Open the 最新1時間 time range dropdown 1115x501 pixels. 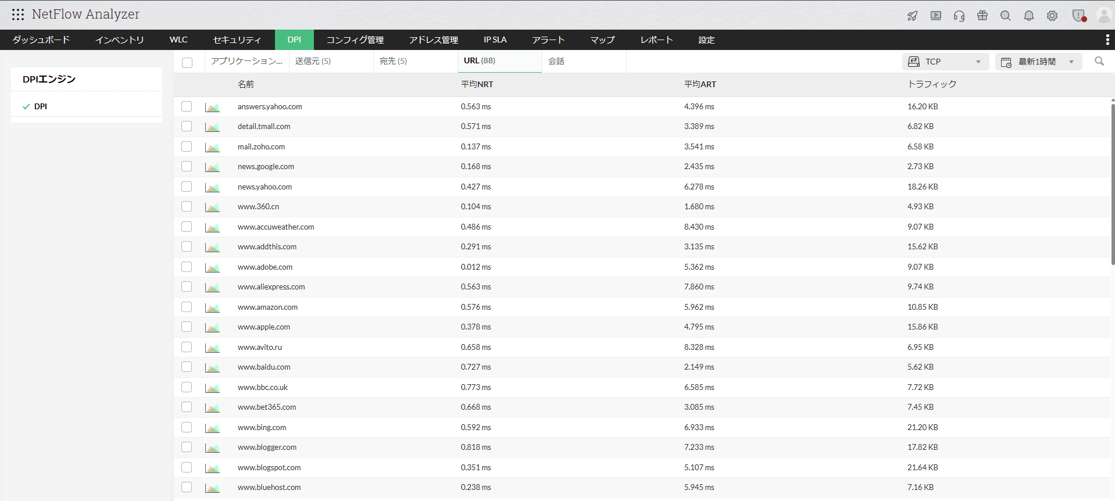coord(1038,62)
